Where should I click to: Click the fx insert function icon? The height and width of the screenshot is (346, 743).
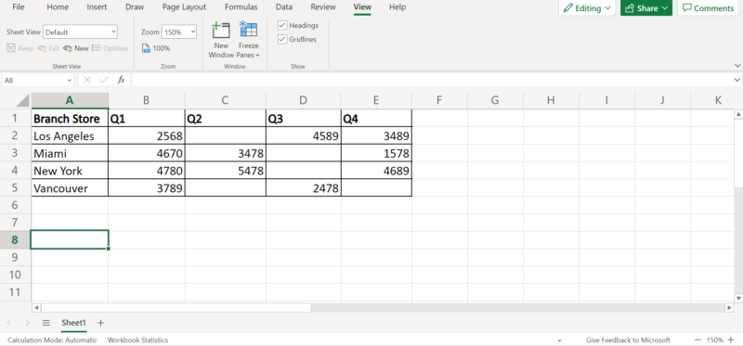pos(121,80)
